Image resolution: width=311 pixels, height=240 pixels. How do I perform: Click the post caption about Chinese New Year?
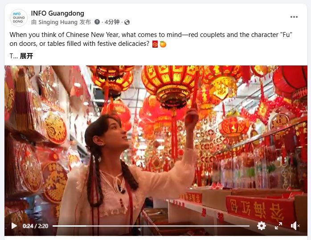coord(151,39)
